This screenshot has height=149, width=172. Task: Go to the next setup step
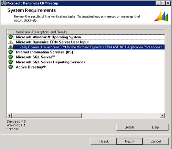[x=129, y=141]
